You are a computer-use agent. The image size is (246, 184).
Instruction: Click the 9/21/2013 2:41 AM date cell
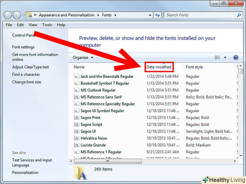[163, 152]
